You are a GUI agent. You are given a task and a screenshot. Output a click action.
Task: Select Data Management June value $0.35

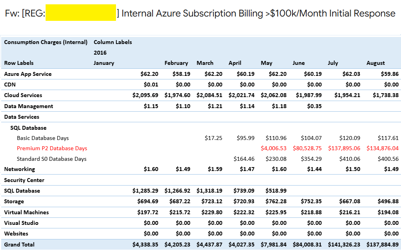tap(314, 106)
